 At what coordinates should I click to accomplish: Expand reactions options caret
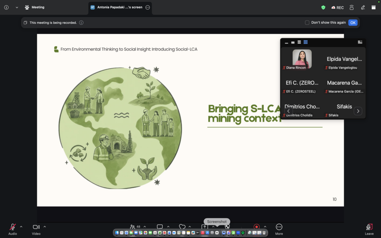pyautogui.click(x=190, y=226)
